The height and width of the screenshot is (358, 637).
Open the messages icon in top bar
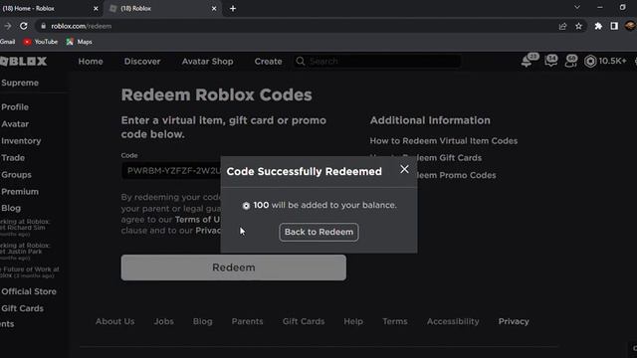[x=550, y=62]
